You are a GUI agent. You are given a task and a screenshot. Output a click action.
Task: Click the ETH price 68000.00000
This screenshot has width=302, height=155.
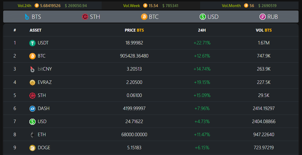click(134, 134)
